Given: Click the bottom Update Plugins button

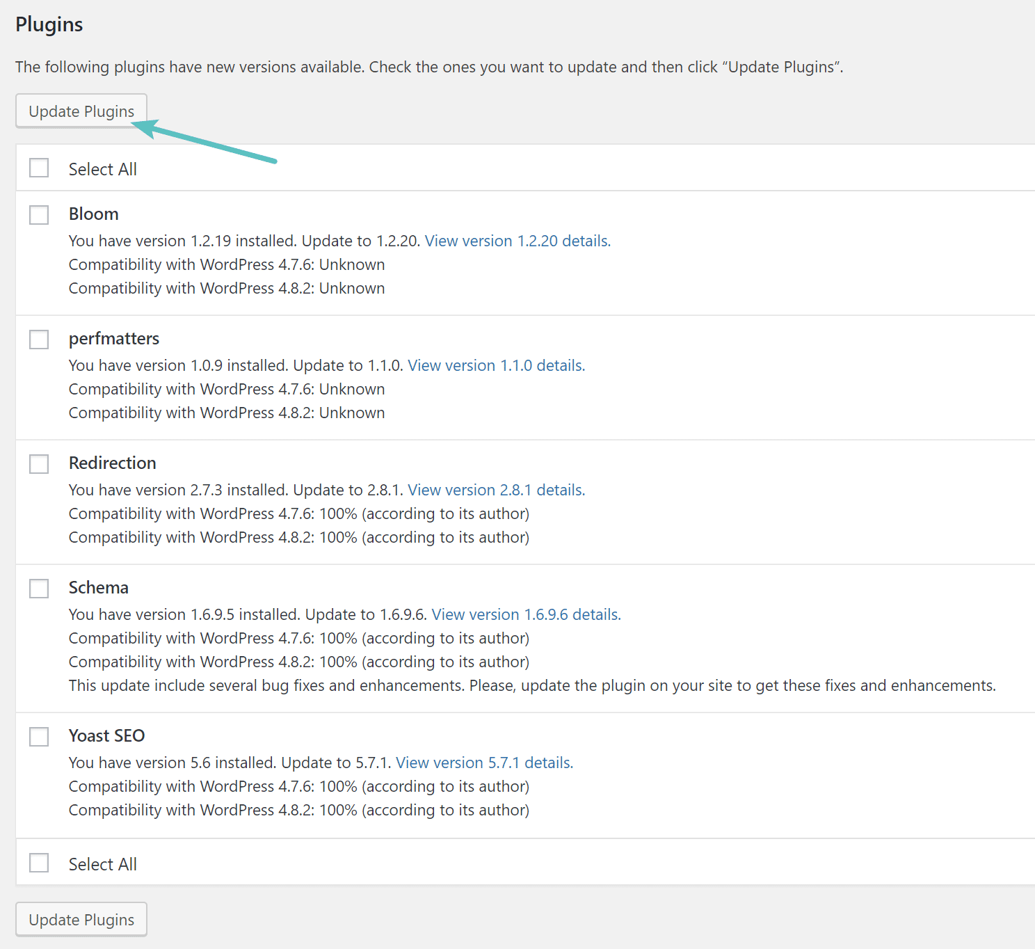Looking at the screenshot, I should pos(81,919).
